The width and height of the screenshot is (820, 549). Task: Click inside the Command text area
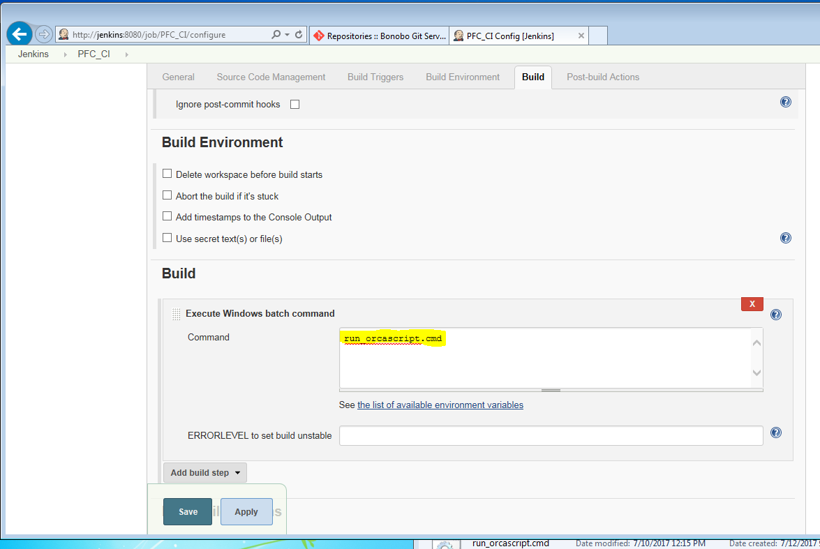(546, 358)
